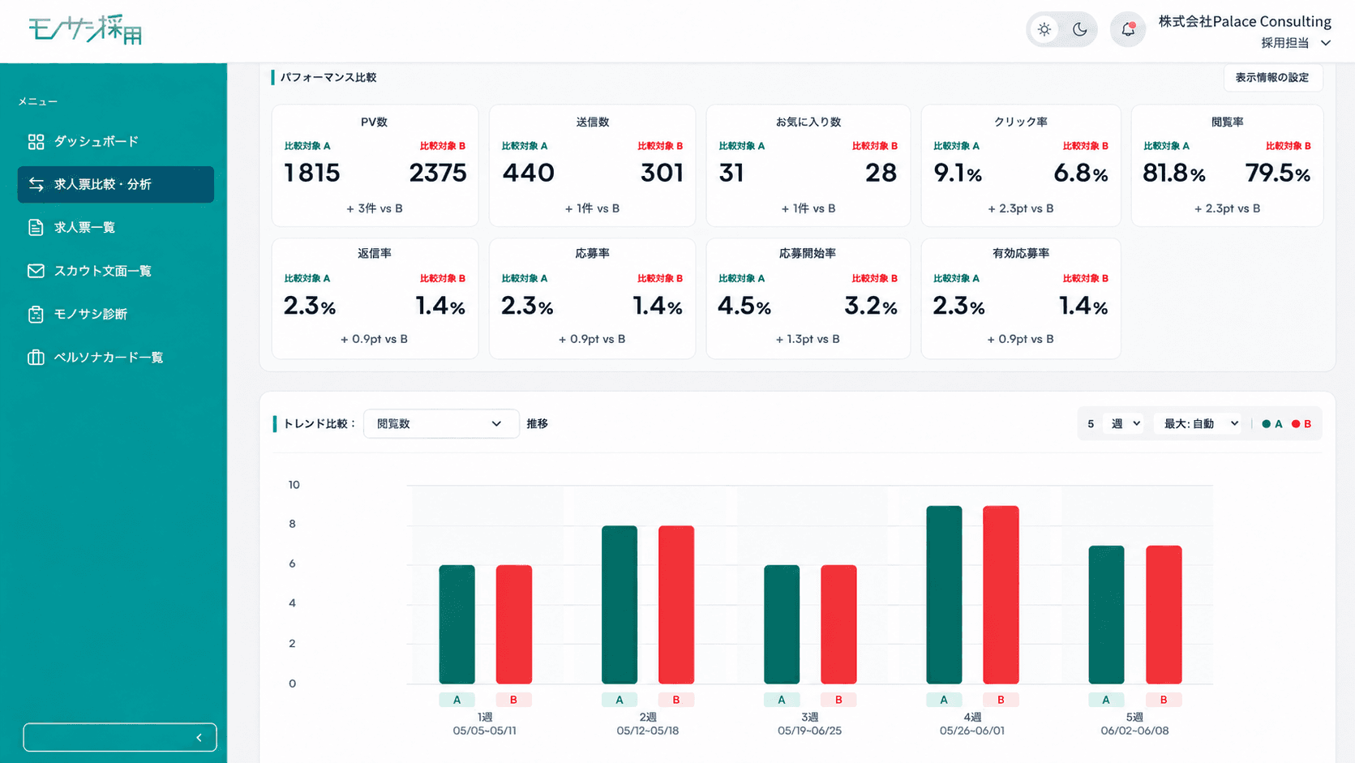Click the 1週 05/05-05/11 axis label
The width and height of the screenshot is (1355, 763).
point(485,724)
